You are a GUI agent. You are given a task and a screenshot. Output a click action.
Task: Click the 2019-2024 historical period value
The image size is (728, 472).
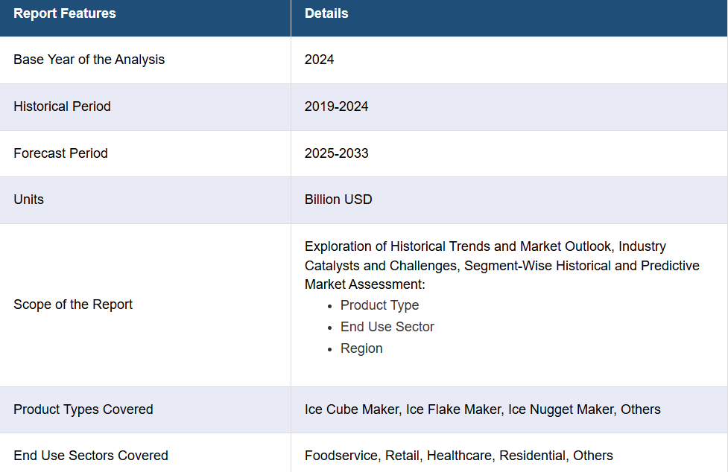tap(336, 106)
